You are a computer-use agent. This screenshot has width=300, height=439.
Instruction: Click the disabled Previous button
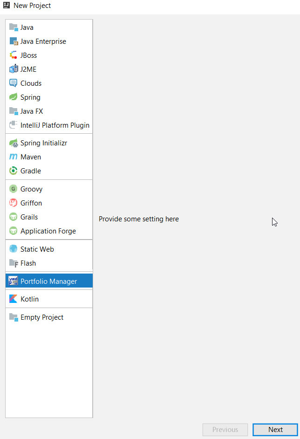click(x=225, y=430)
